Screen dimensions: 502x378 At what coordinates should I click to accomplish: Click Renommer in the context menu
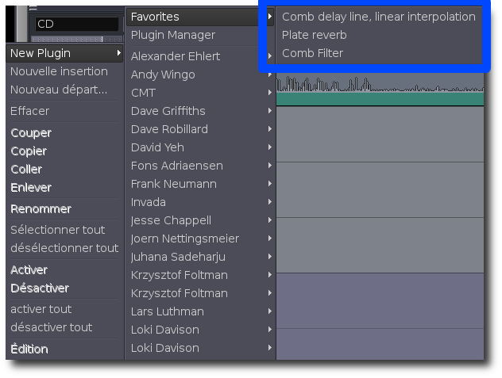pos(41,209)
